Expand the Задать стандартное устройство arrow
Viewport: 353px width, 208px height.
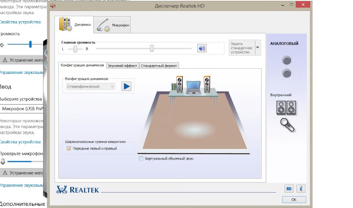[258, 47]
